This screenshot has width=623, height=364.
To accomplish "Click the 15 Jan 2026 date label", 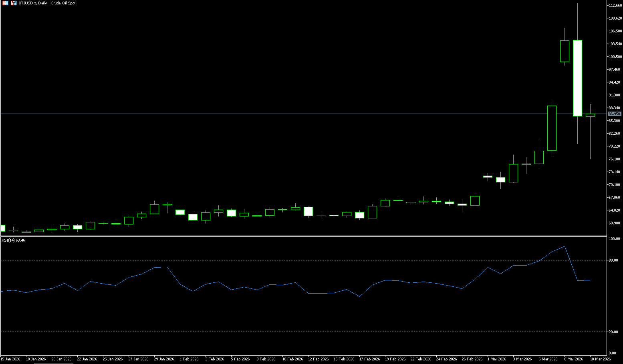I will (10, 359).
